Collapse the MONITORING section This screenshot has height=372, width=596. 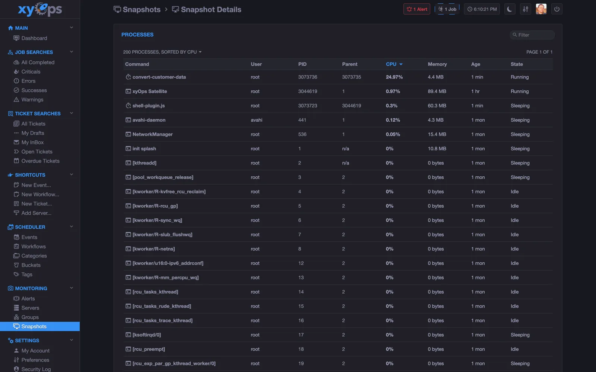[x=72, y=288]
